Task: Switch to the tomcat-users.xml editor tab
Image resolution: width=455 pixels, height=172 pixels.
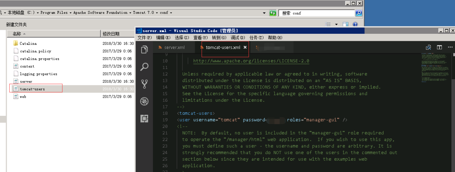Action: pyautogui.click(x=223, y=47)
